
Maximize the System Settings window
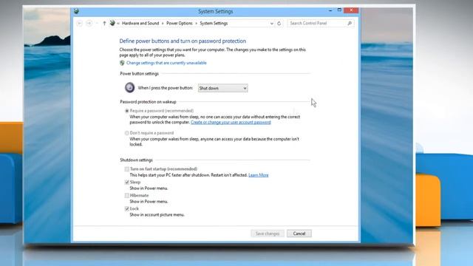coord(339,10)
